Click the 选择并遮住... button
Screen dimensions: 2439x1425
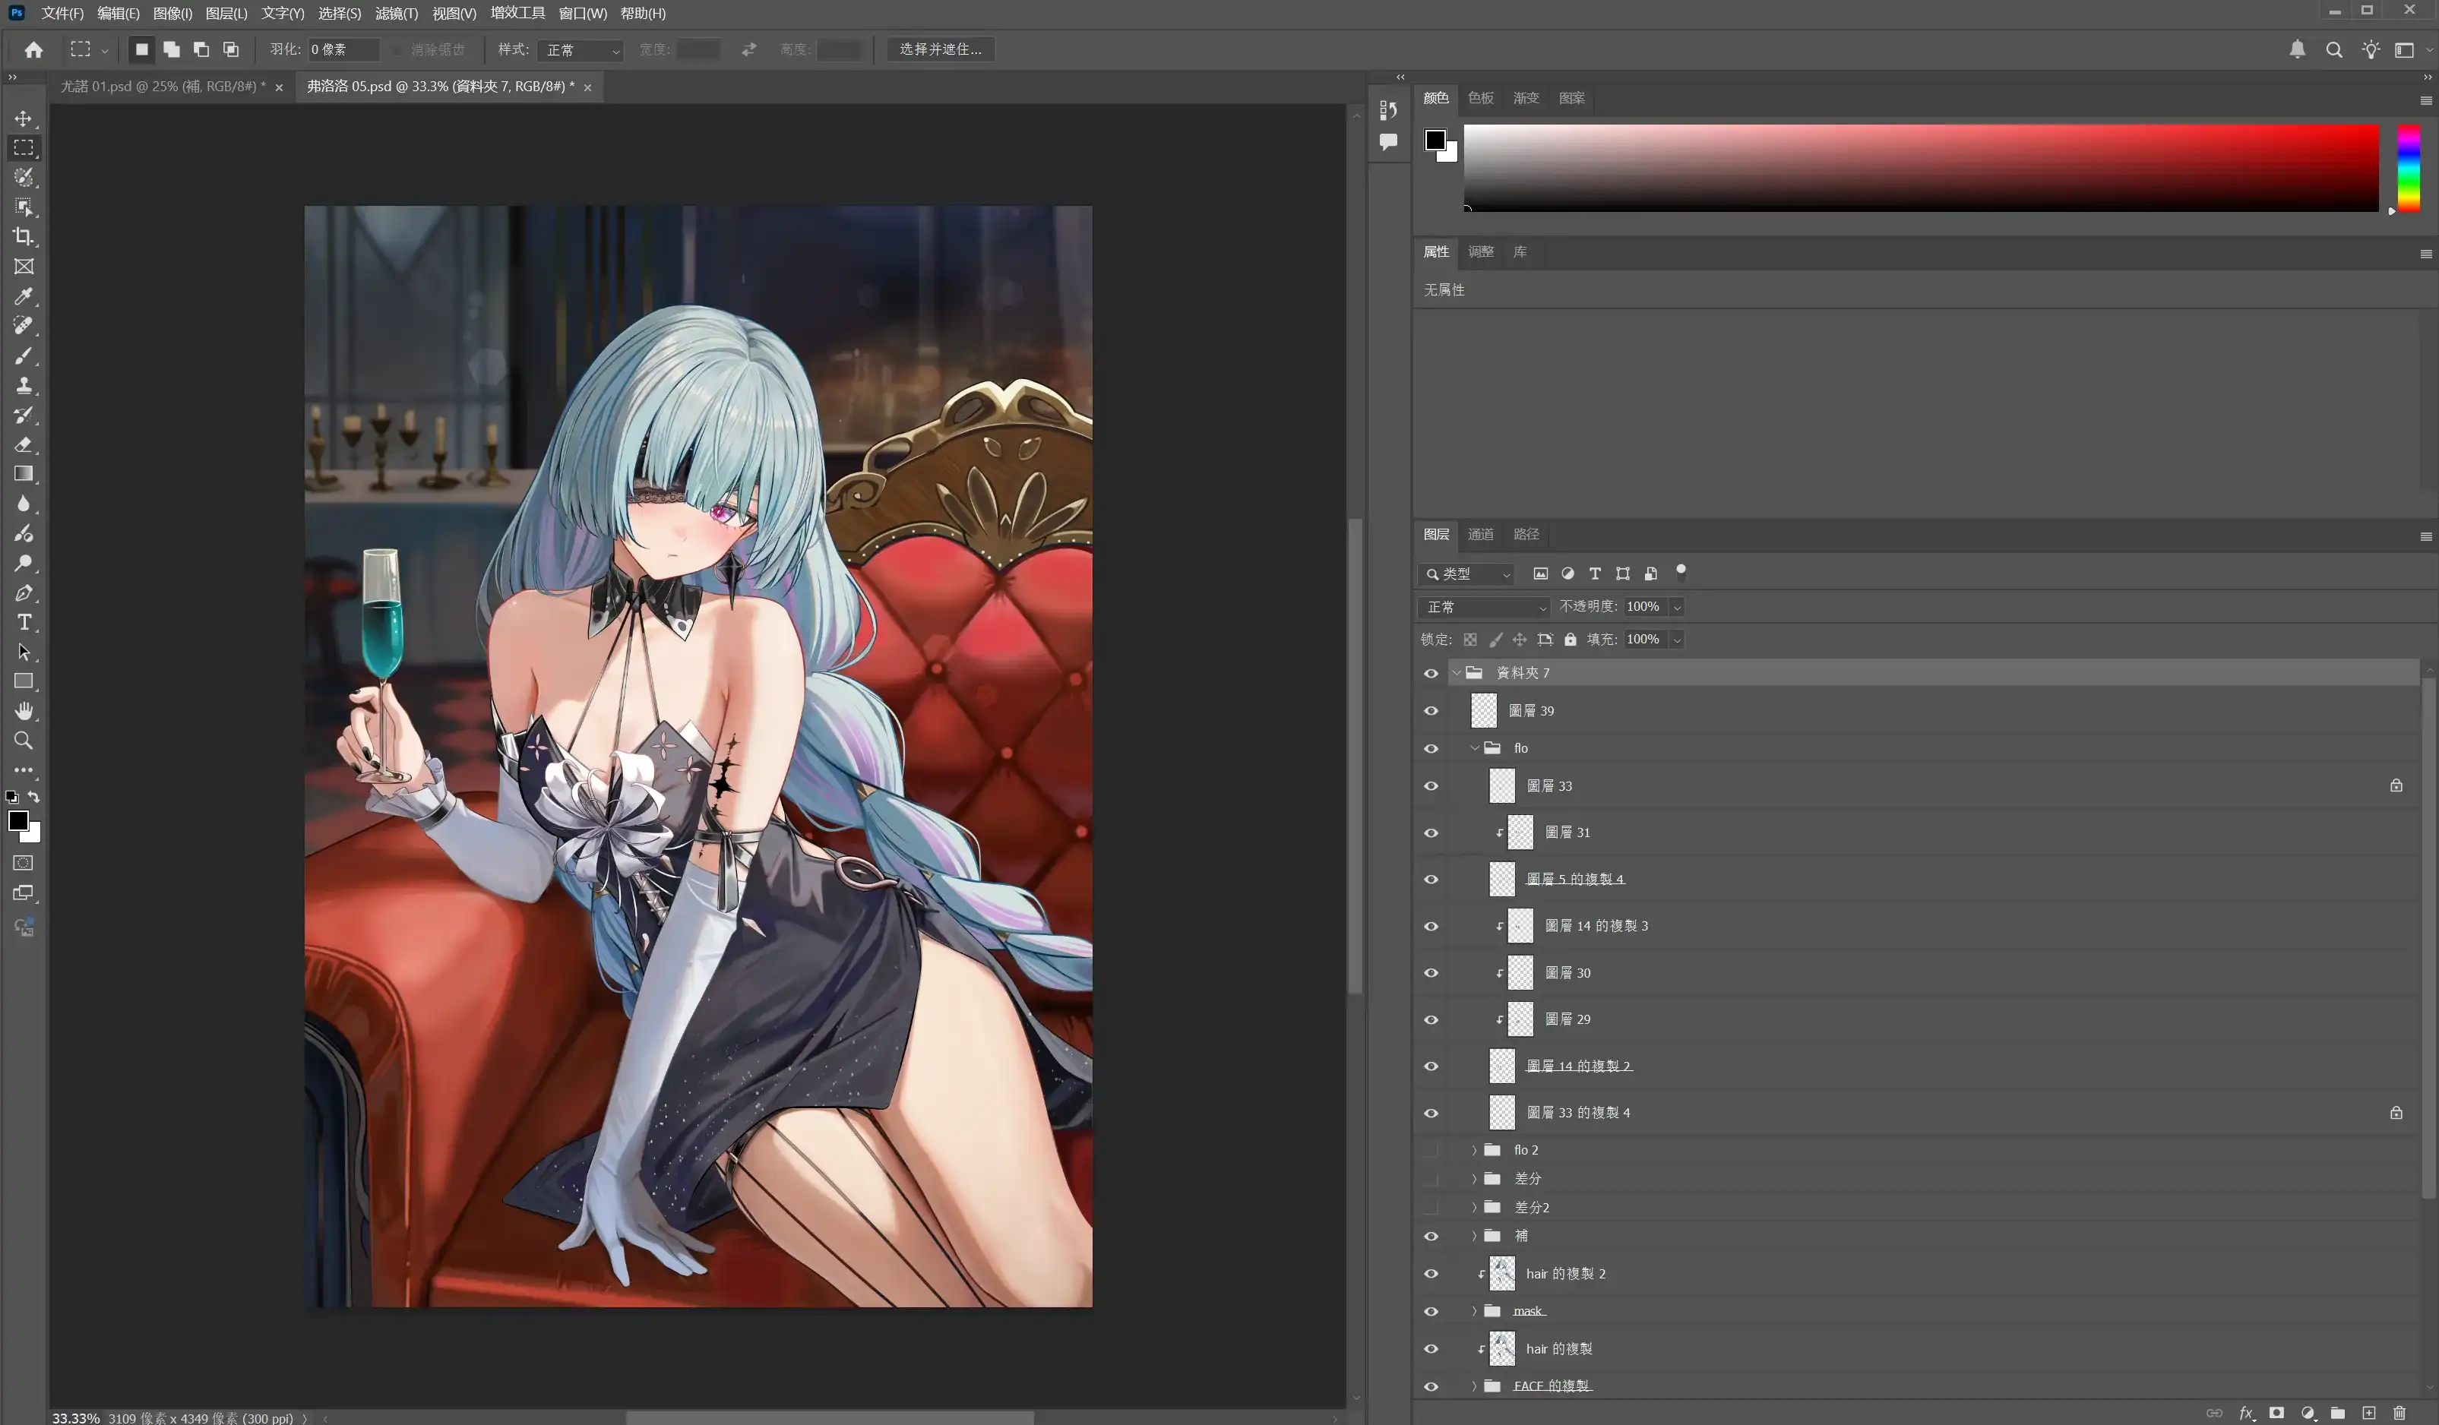click(x=939, y=49)
